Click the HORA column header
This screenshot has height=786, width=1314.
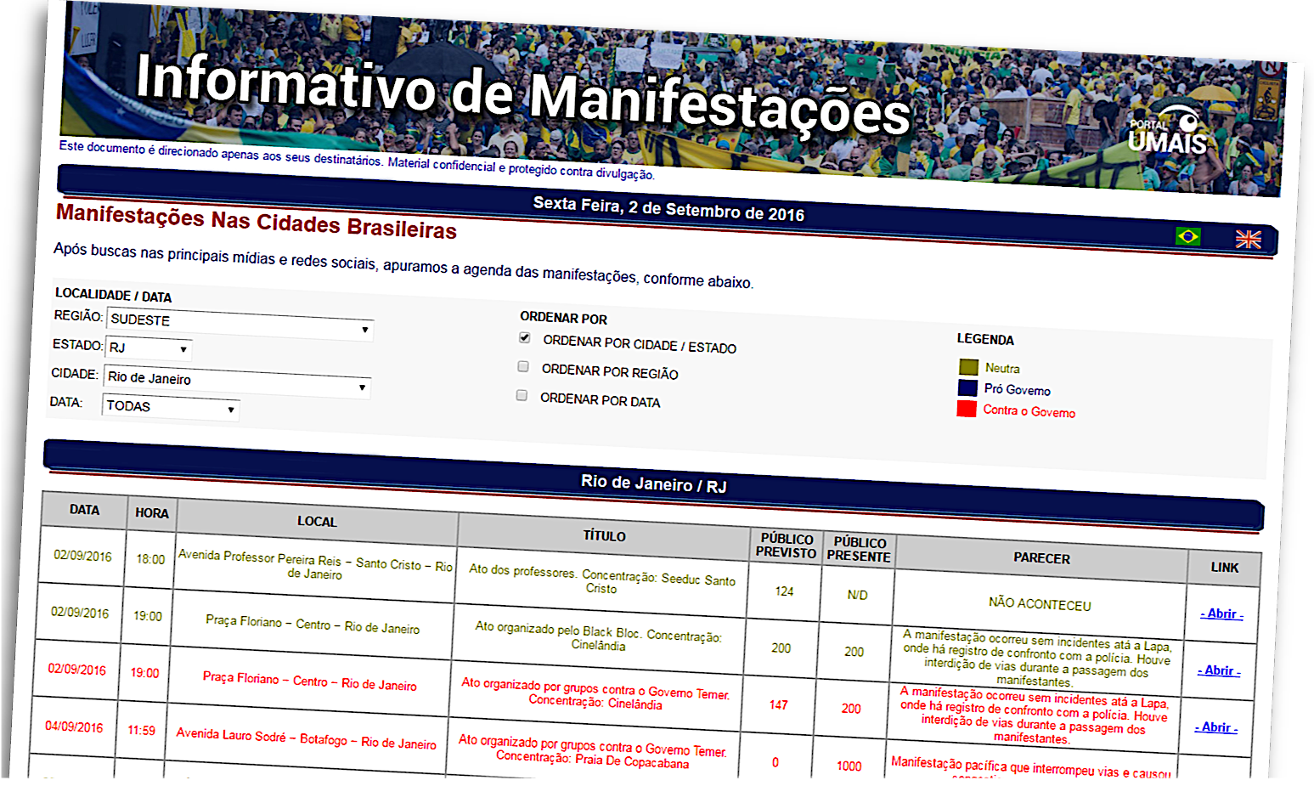click(x=151, y=512)
